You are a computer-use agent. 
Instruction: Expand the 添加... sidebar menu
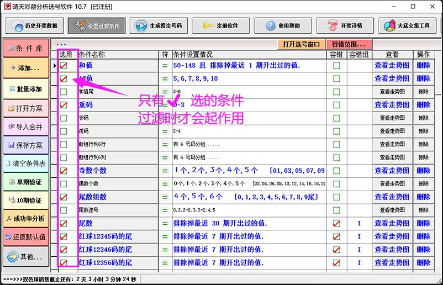(x=26, y=68)
